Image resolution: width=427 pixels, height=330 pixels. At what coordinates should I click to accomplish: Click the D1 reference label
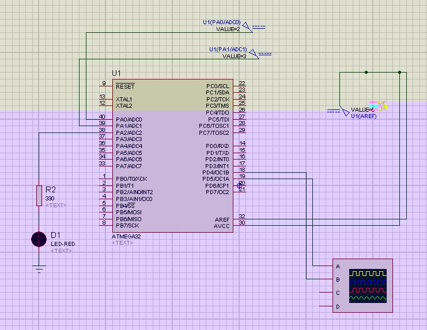(55, 235)
